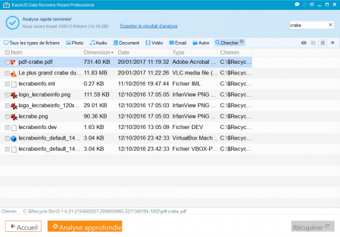This screenshot has width=340, height=237.
Task: Check the box for logo_lecrabeinfo.png
Action: (x=7, y=95)
